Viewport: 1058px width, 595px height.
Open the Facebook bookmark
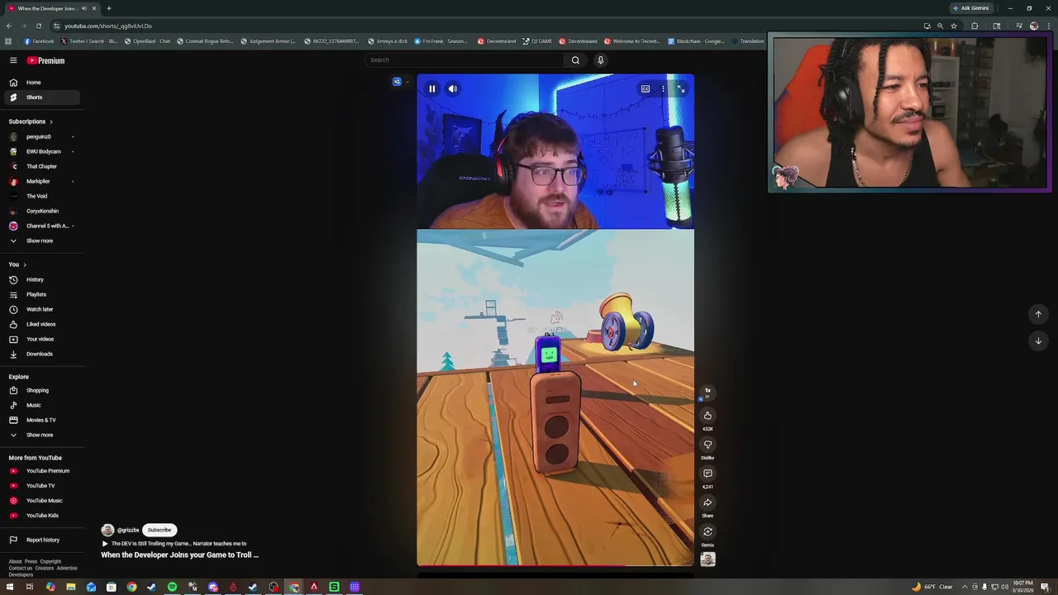pyautogui.click(x=40, y=41)
